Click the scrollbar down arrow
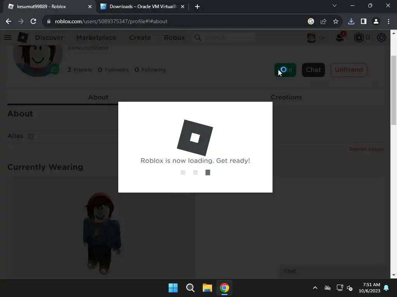Image resolution: width=397 pixels, height=297 pixels. (394, 275)
